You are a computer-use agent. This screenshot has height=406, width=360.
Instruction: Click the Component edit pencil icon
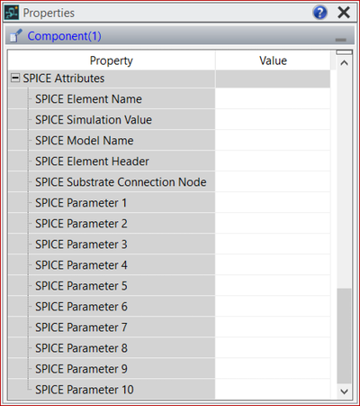click(15, 35)
